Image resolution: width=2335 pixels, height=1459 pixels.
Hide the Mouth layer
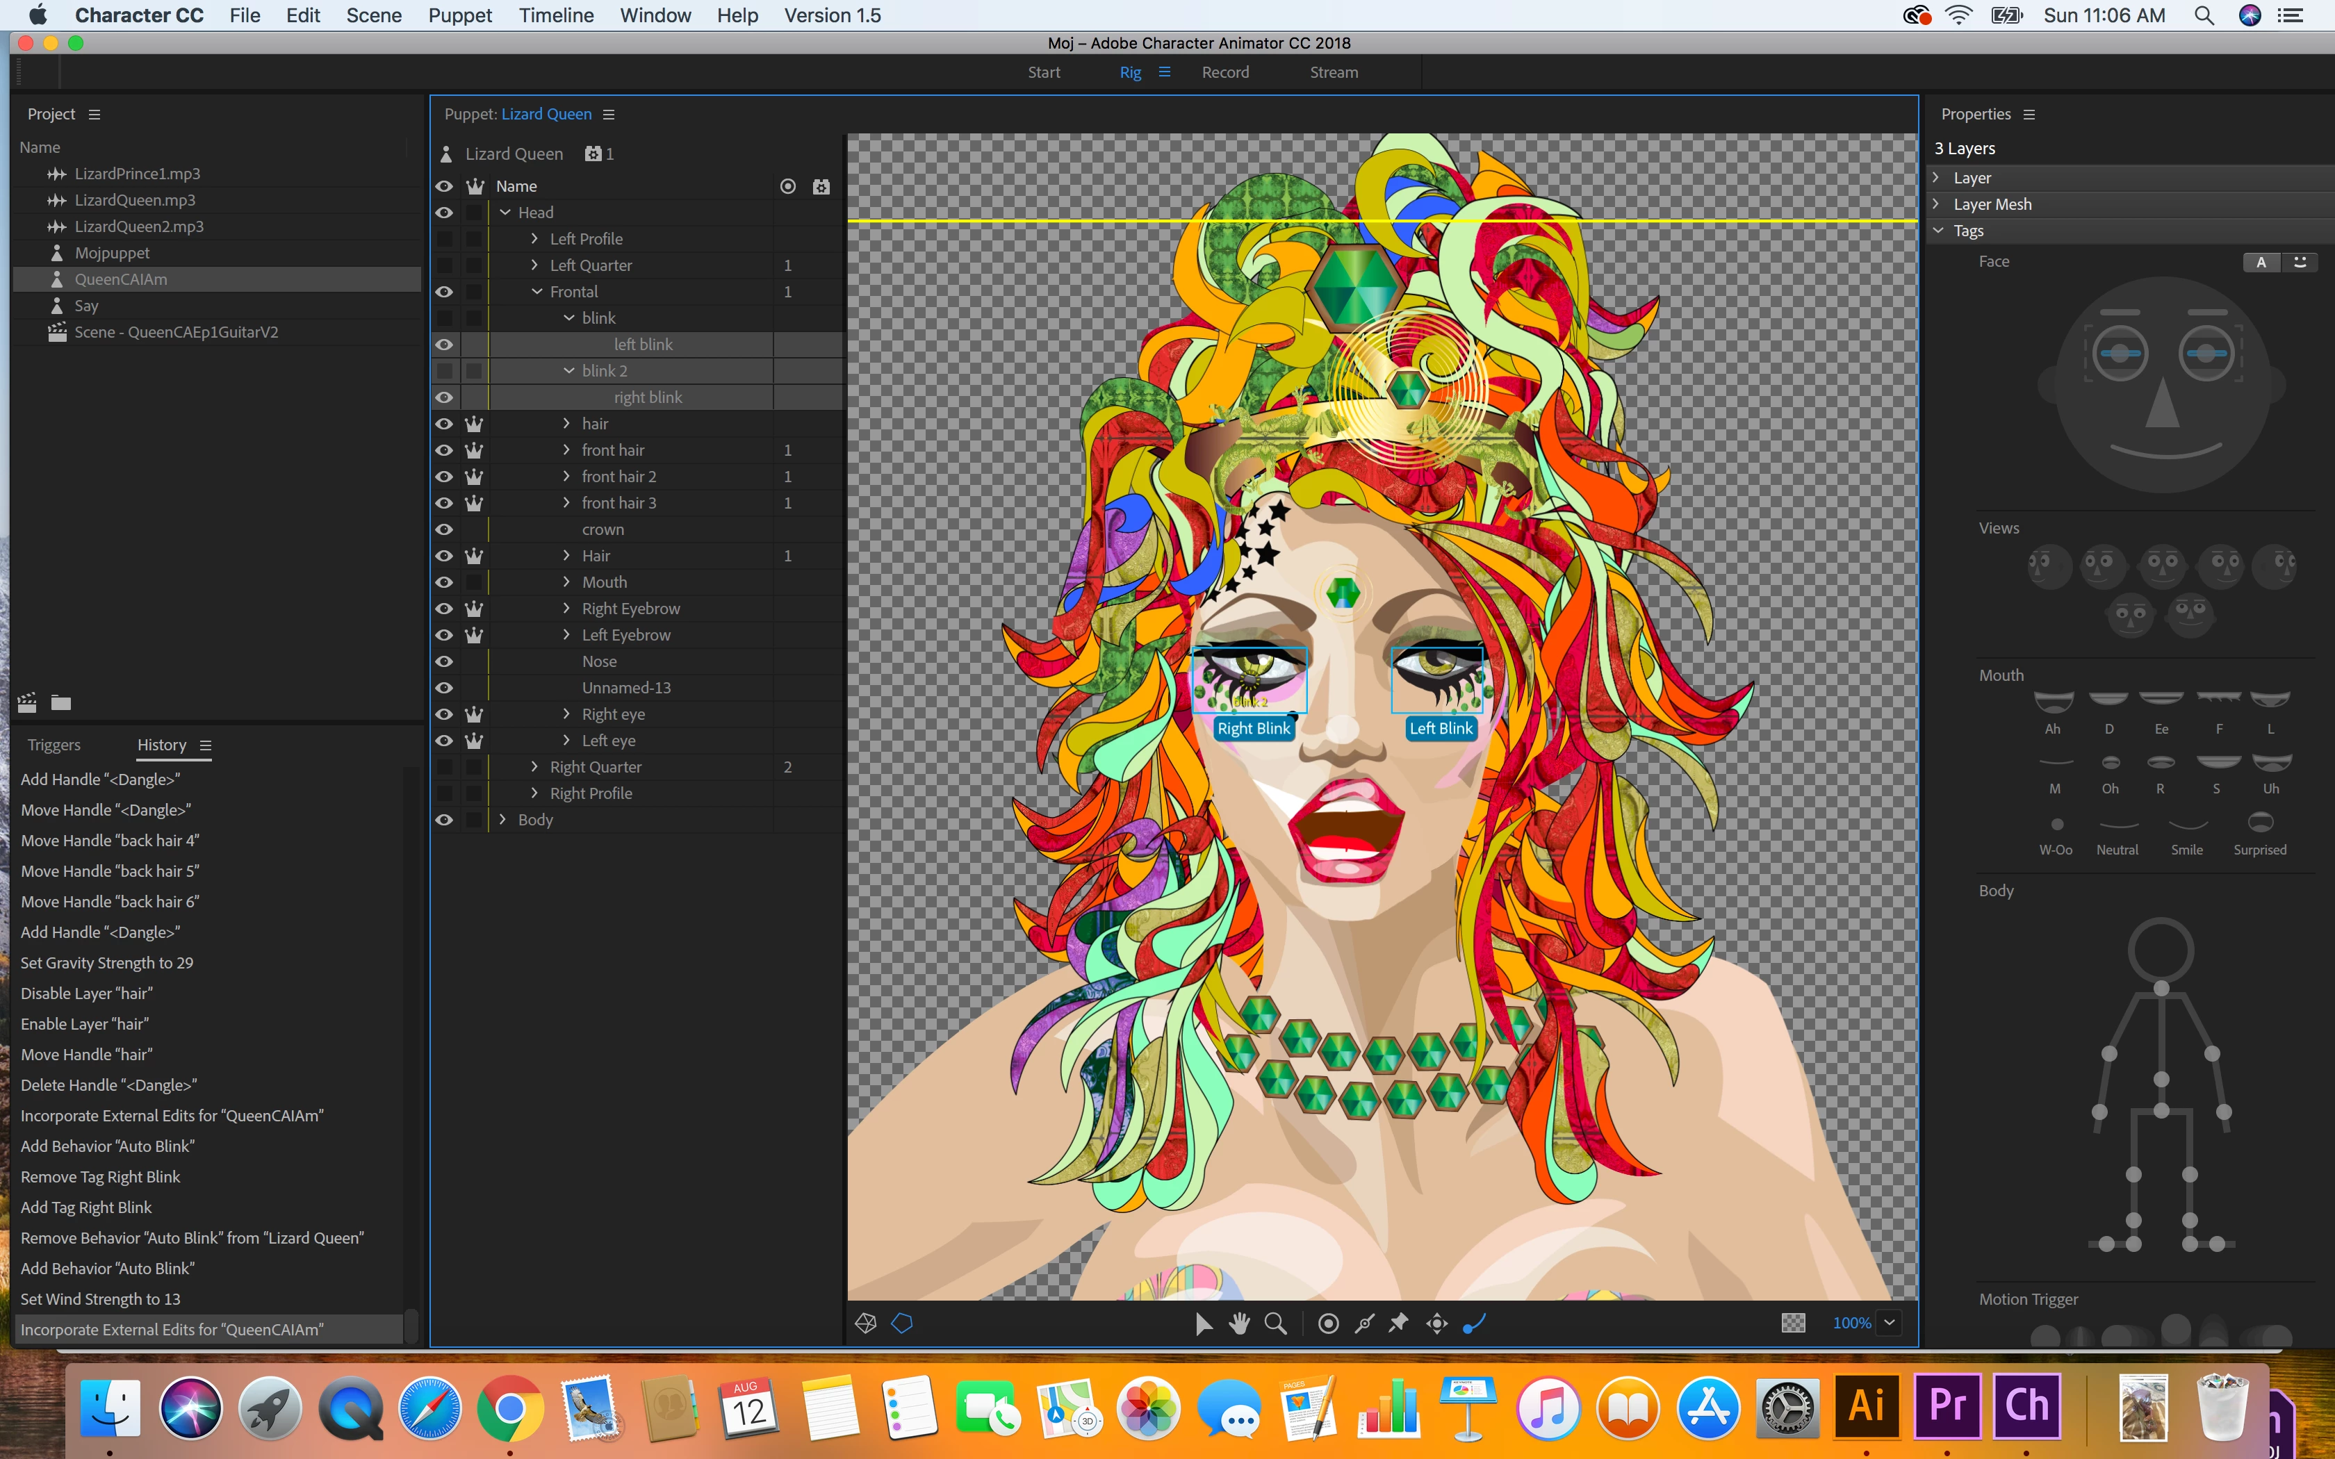pos(444,583)
